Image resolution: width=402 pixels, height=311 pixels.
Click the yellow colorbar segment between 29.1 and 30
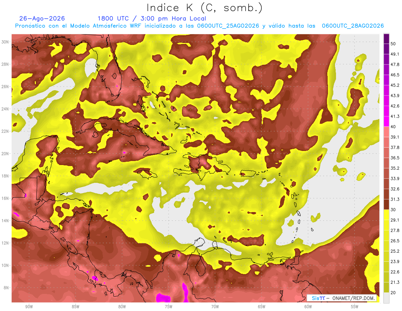386,215
